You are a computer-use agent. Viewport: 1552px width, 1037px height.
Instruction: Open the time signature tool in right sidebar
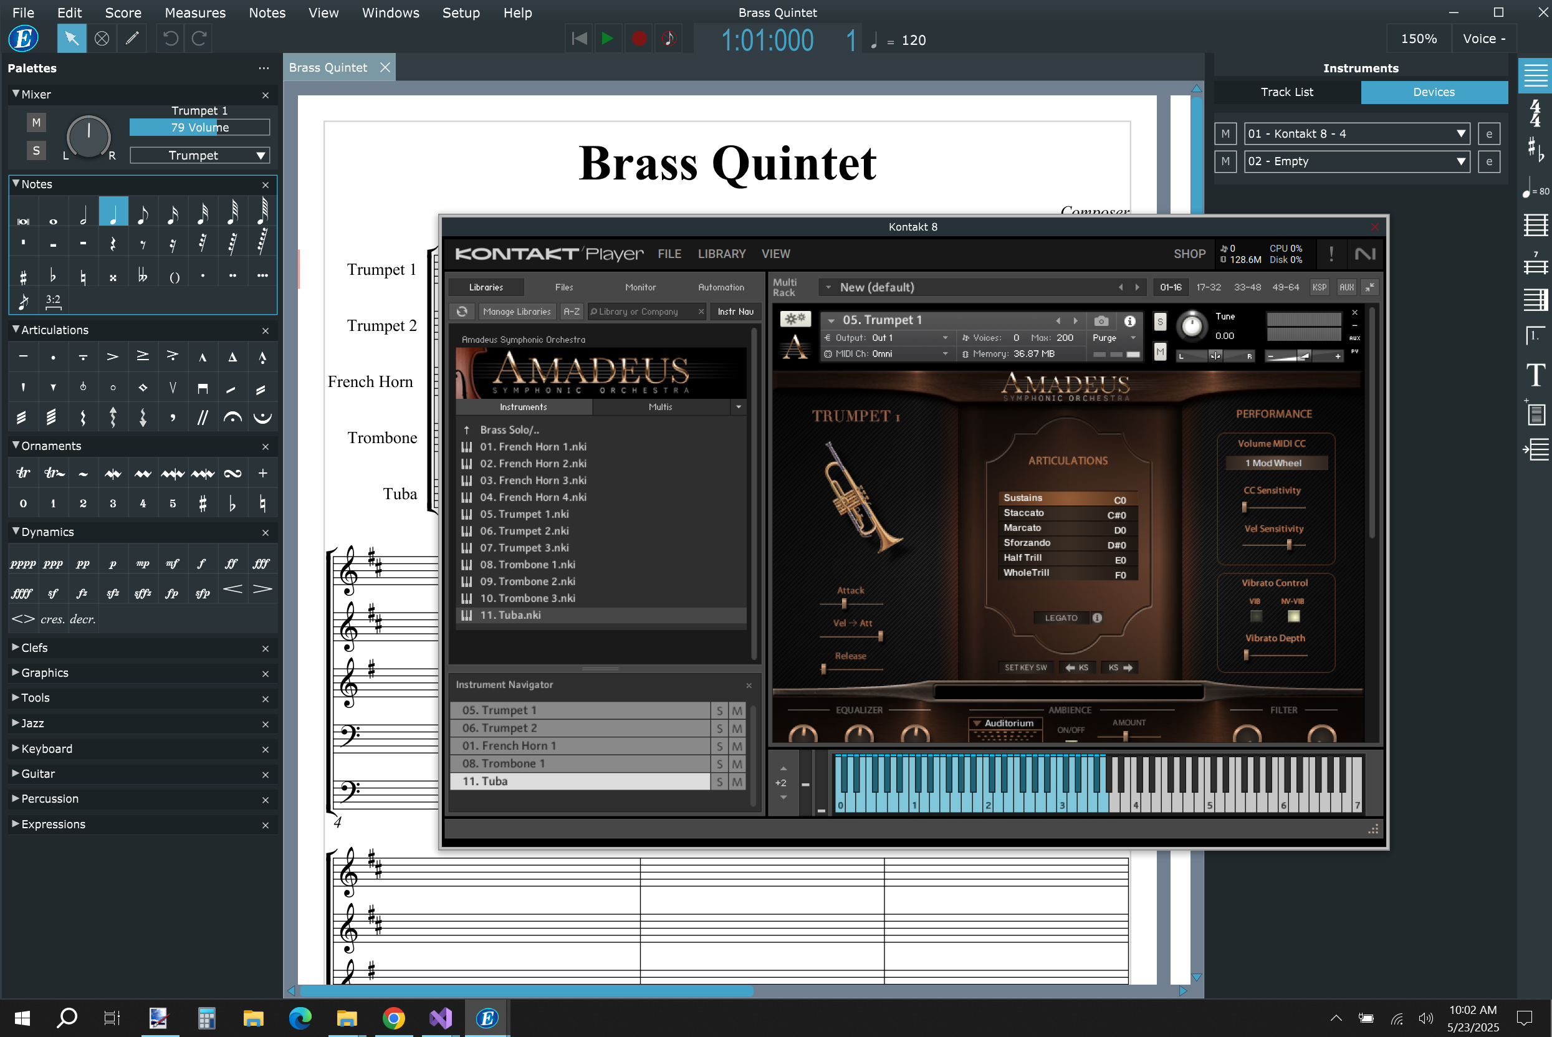(1535, 113)
